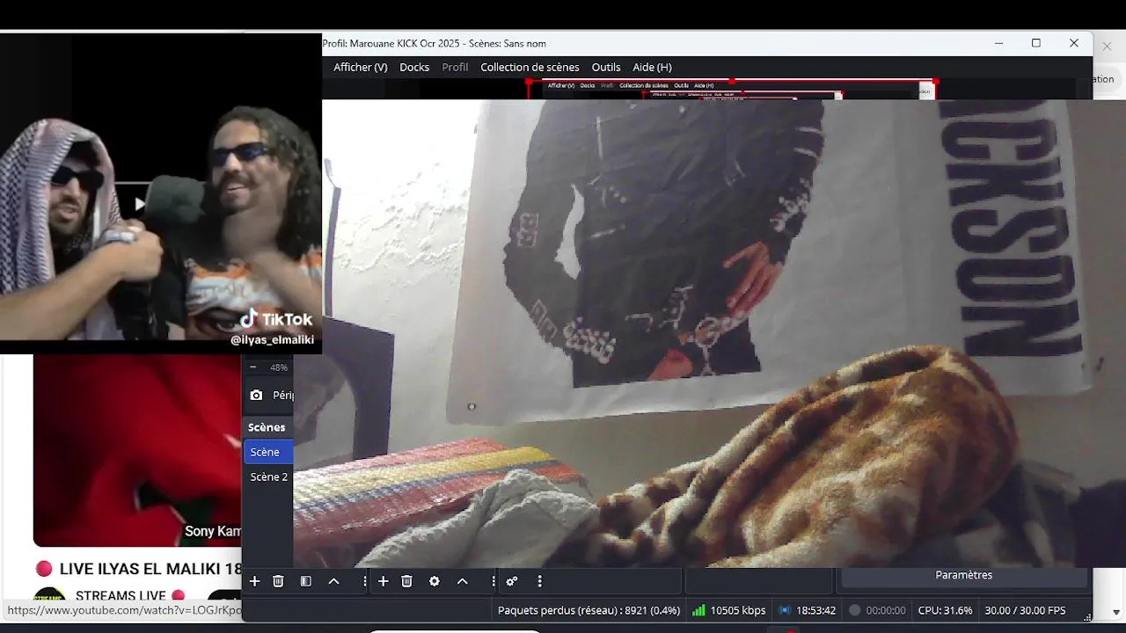Viewport: 1126px width, 633px height.
Task: Click the Scènes dock header
Action: [x=267, y=427]
